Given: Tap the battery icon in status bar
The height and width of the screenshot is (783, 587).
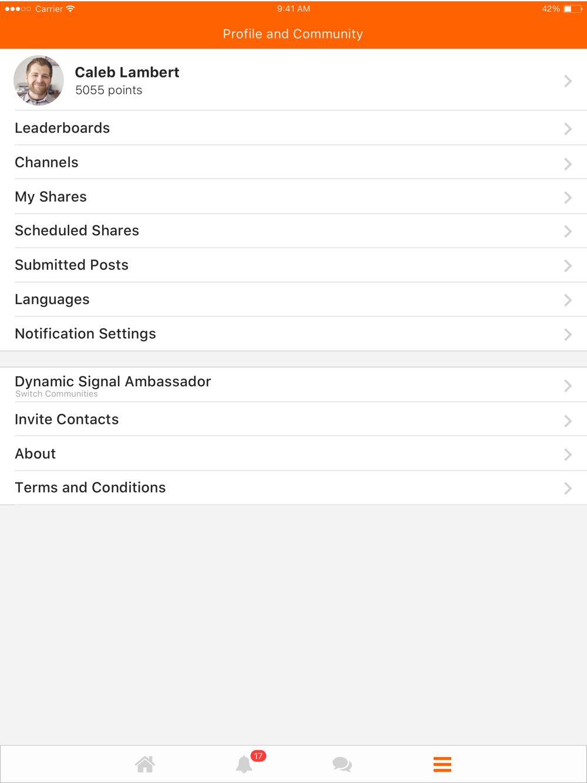Looking at the screenshot, I should point(572,9).
